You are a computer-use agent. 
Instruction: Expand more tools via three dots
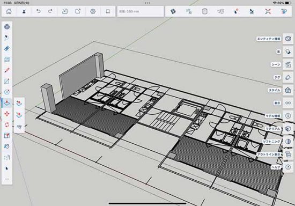pos(7,179)
